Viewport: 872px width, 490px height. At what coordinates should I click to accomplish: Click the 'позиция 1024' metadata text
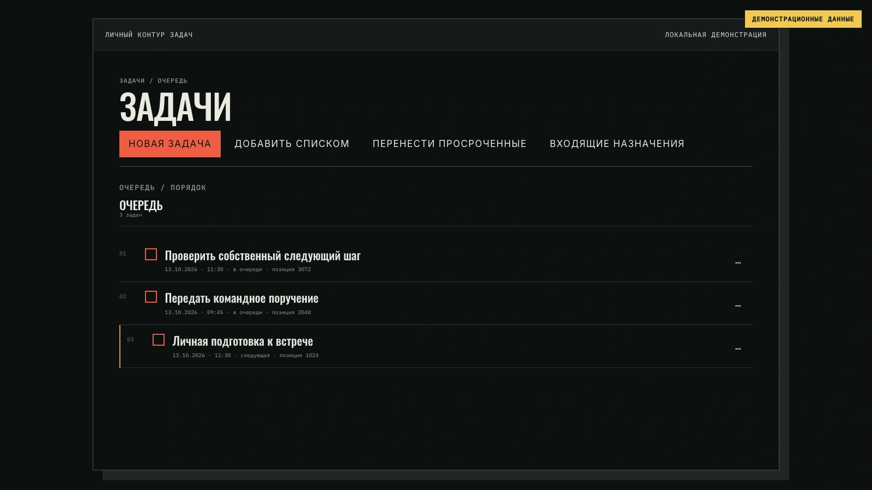click(299, 356)
